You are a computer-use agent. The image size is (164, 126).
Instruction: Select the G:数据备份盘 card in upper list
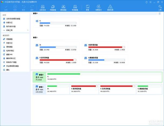(105, 60)
